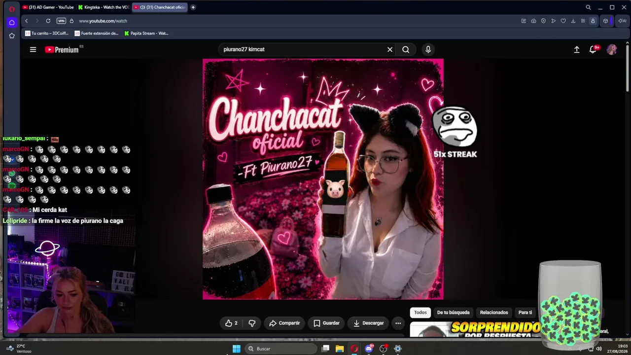
Task: Select the Relacionados filter chip
Action: click(x=494, y=313)
